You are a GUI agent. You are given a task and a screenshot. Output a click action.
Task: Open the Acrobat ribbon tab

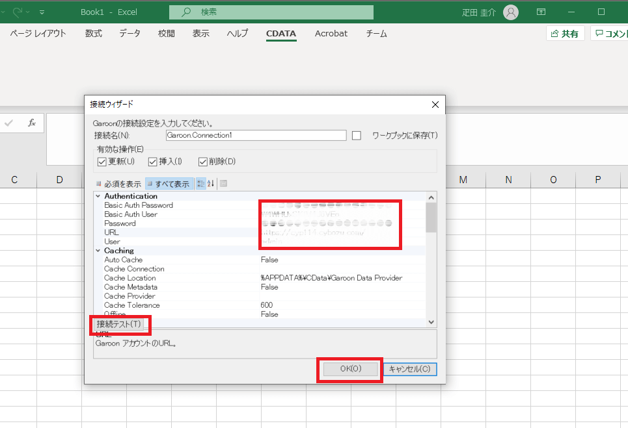(x=331, y=34)
